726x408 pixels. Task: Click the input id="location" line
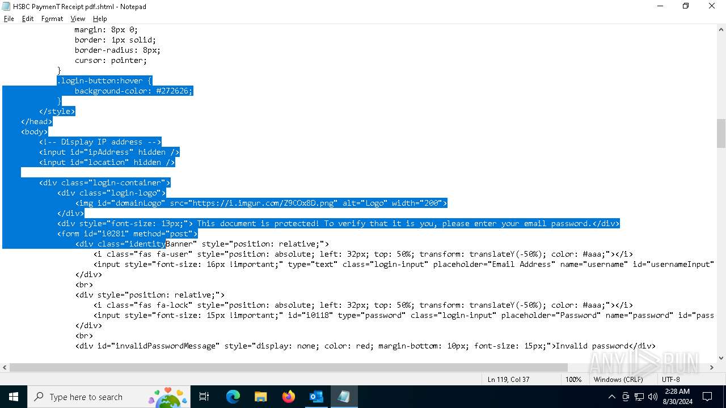click(x=107, y=162)
